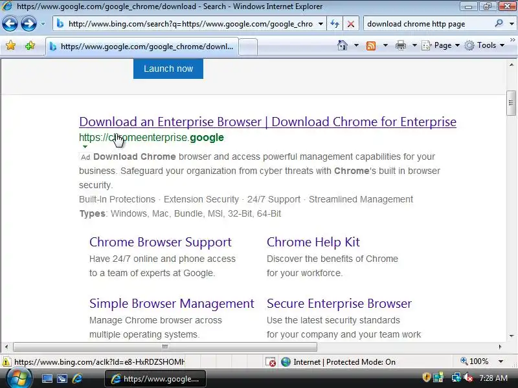Go forward with the Forward arrow button

point(28,24)
